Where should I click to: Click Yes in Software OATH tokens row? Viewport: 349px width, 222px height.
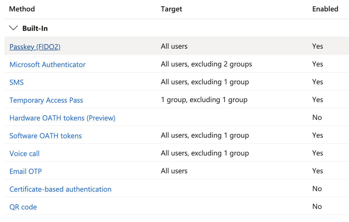(x=318, y=135)
